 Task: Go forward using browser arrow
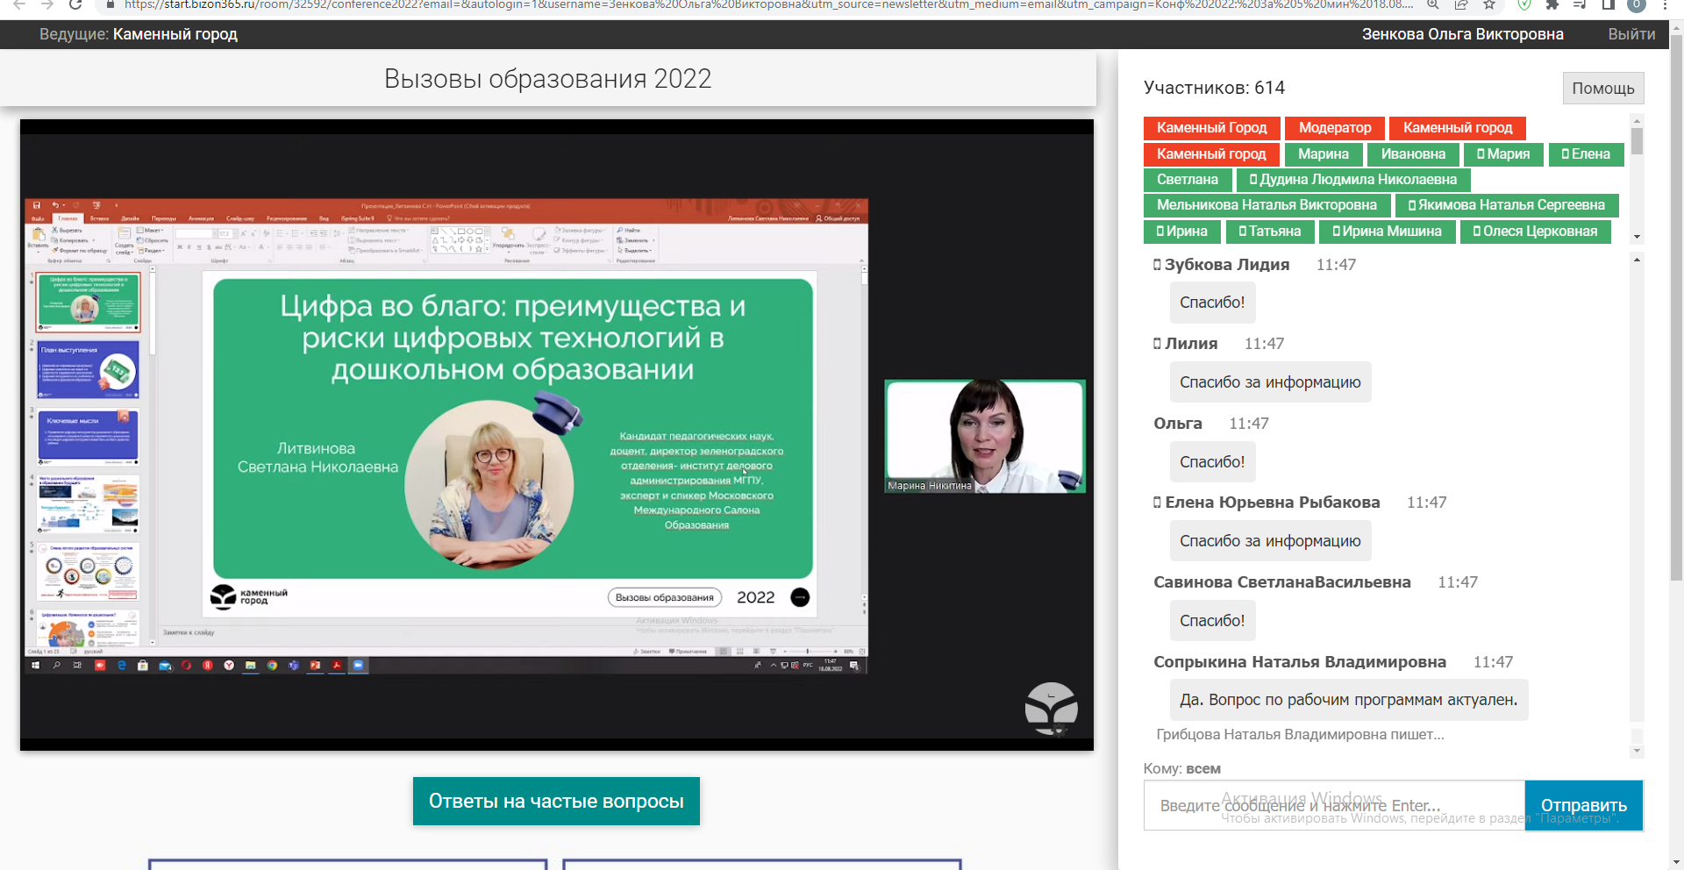coord(47,4)
